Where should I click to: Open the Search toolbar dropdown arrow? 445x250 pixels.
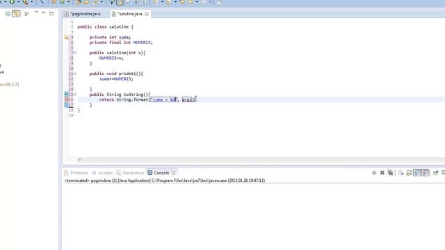(102, 2)
